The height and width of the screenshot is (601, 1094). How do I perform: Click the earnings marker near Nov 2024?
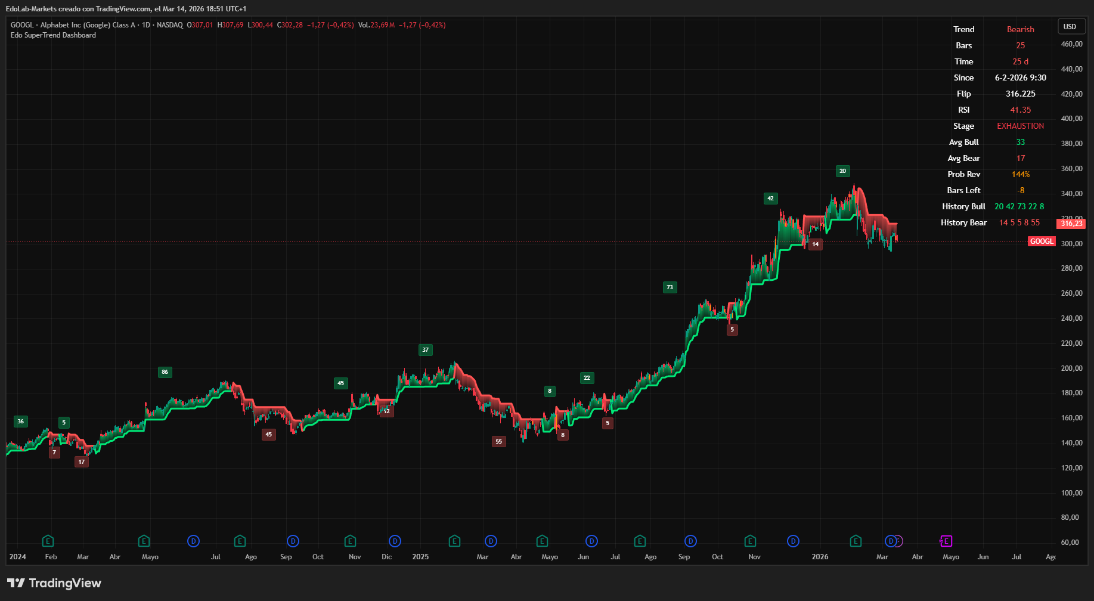(x=351, y=541)
